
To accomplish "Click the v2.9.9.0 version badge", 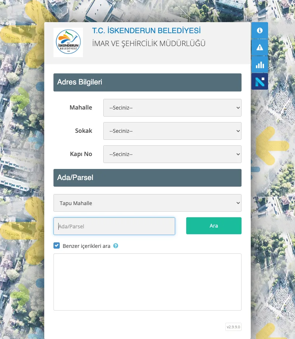I will 233,327.
